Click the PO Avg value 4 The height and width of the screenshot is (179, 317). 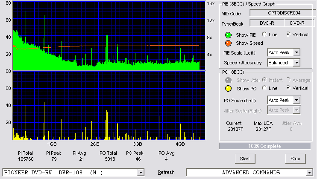coord(166,159)
